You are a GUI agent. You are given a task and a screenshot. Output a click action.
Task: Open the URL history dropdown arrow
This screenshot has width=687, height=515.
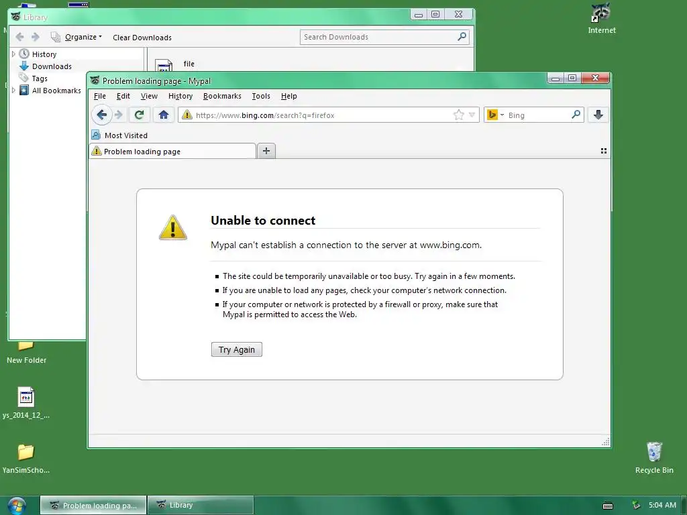coord(472,115)
